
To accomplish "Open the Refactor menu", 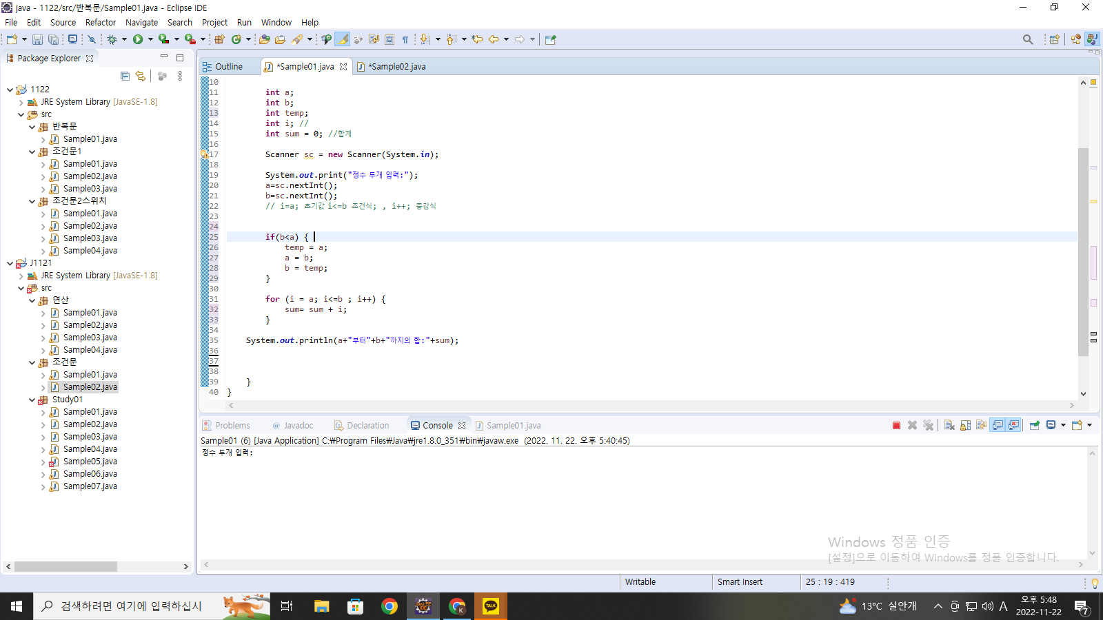I will [x=101, y=22].
